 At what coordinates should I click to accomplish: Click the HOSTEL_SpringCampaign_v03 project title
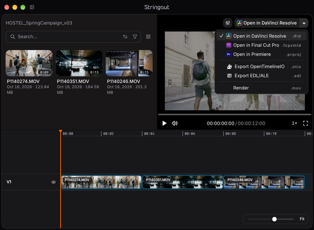click(x=39, y=23)
